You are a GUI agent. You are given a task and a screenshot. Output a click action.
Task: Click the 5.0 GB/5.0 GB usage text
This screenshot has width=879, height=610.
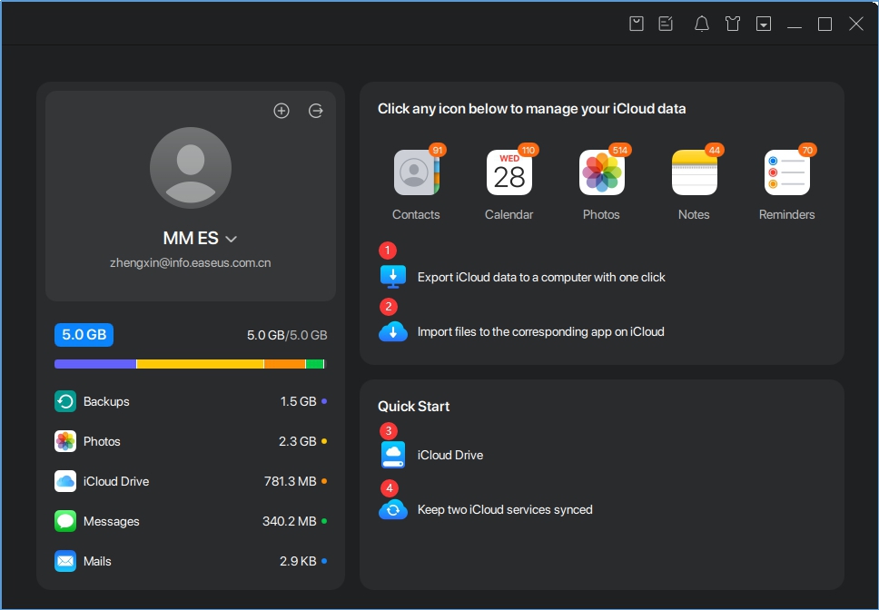tap(287, 335)
